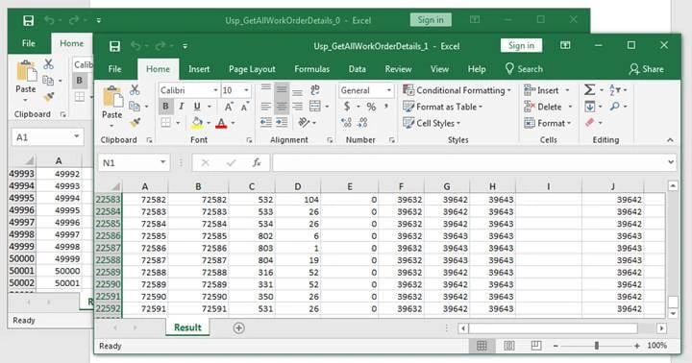The height and width of the screenshot is (363, 692).
Task: Click Copy icon in front window clipboard group
Action: [135, 107]
